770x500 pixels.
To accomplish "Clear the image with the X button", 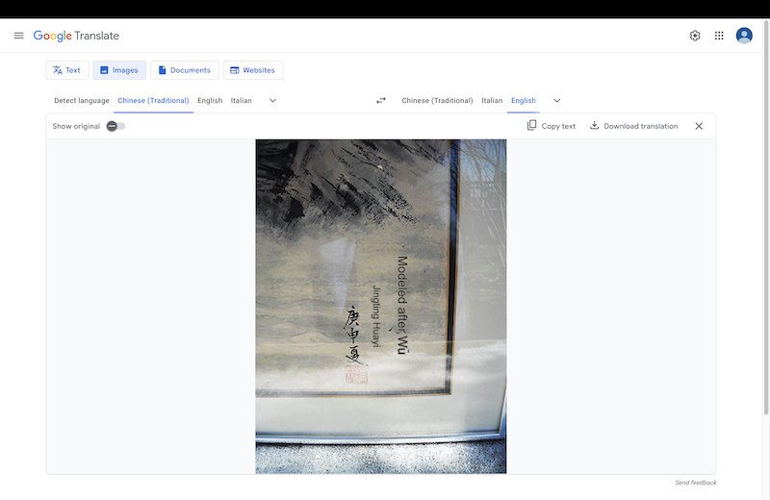I will [x=699, y=126].
